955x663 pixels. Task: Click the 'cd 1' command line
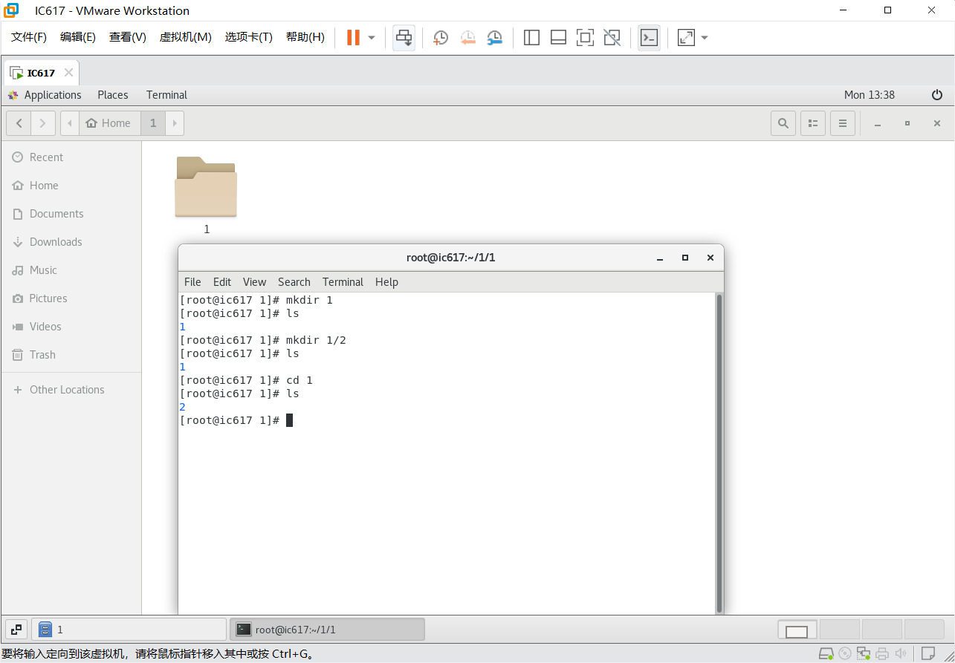246,380
